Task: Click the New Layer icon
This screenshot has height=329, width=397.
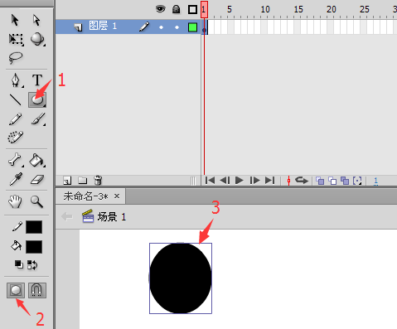Action: tap(67, 181)
